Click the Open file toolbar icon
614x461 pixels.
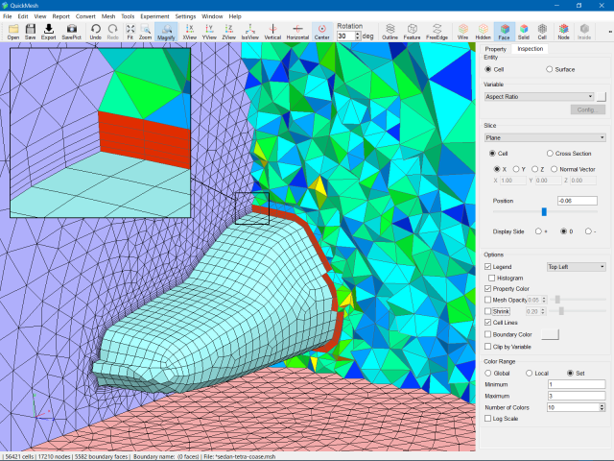[13, 31]
